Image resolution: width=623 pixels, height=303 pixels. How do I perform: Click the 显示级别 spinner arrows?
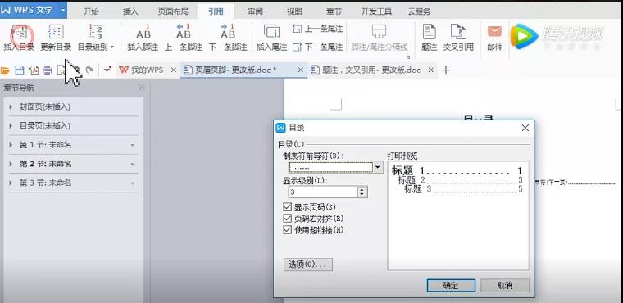[x=362, y=192]
